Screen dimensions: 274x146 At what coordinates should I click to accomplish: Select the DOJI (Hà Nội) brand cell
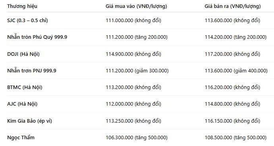(23, 54)
